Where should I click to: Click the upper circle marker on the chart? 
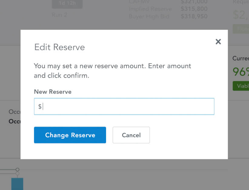pyautogui.click(x=18, y=170)
